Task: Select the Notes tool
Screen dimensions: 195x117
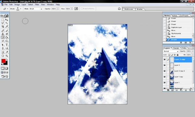Action: [3, 52]
